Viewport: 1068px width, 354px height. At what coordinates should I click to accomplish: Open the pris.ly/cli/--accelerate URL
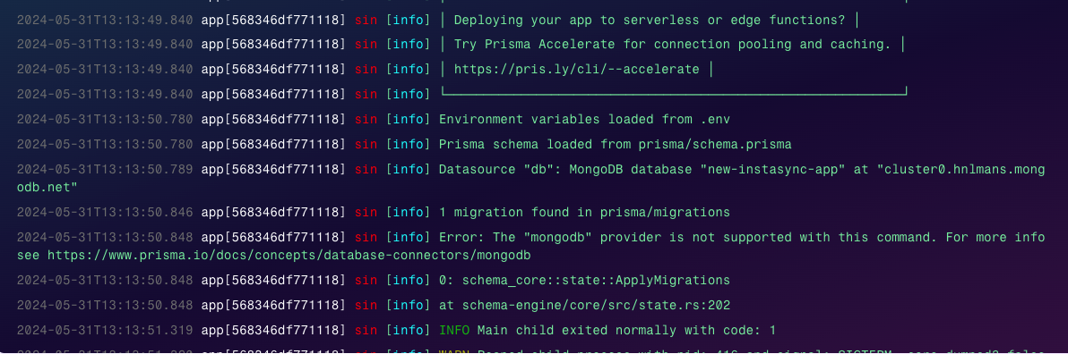coord(576,70)
